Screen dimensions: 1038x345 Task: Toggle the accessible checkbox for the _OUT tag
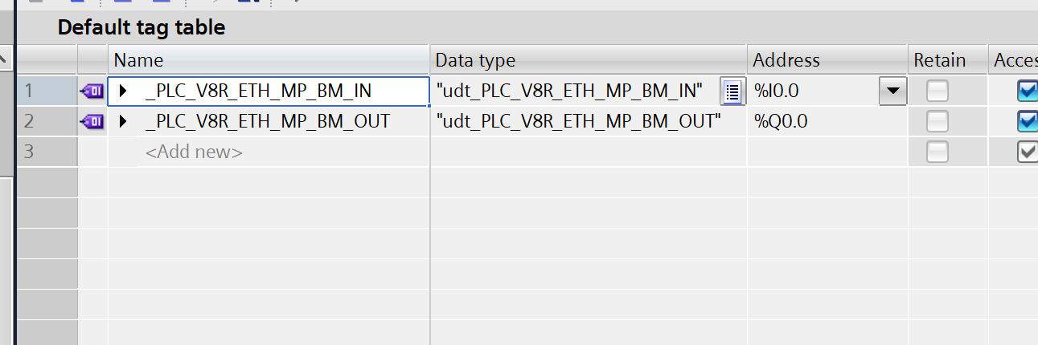[x=1028, y=122]
